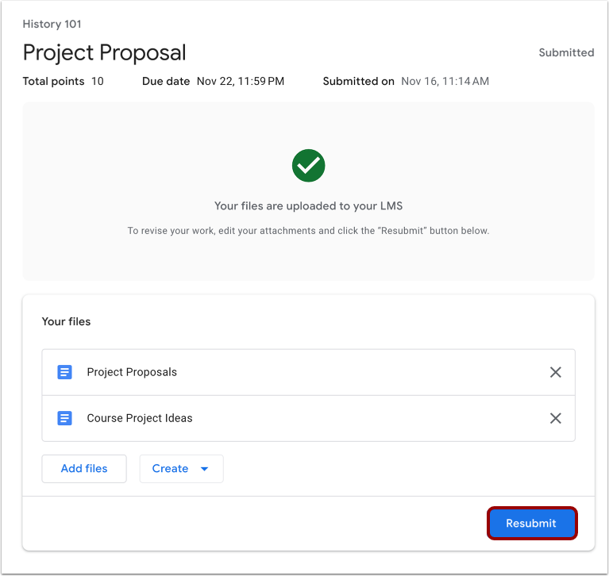609x576 pixels.
Task: Click the 'To revise your work' instruction text
Action: pos(308,231)
